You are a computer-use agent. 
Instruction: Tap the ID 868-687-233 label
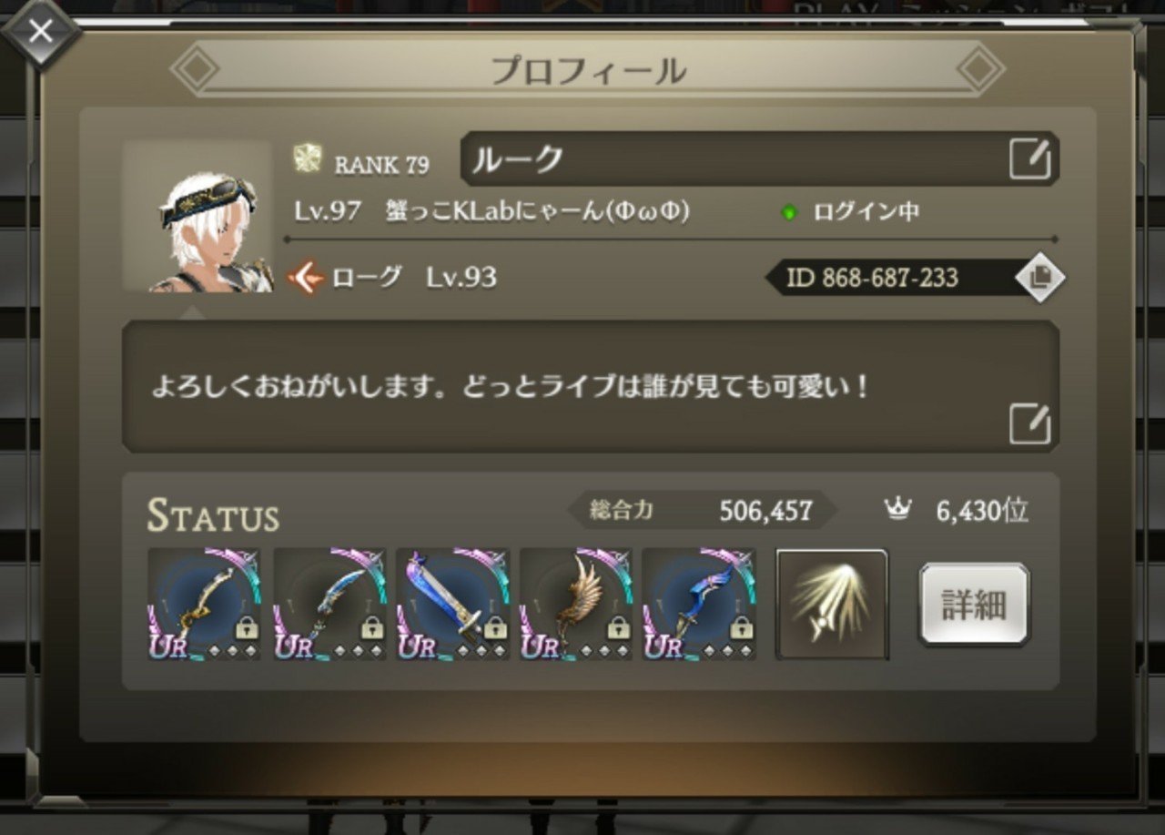tap(872, 278)
